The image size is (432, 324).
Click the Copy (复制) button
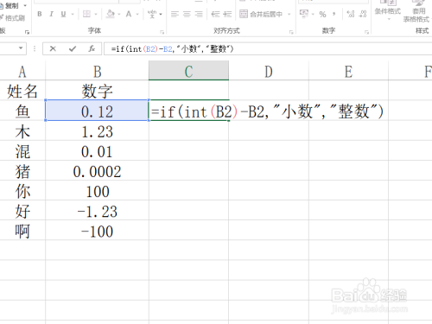tap(10, 5)
